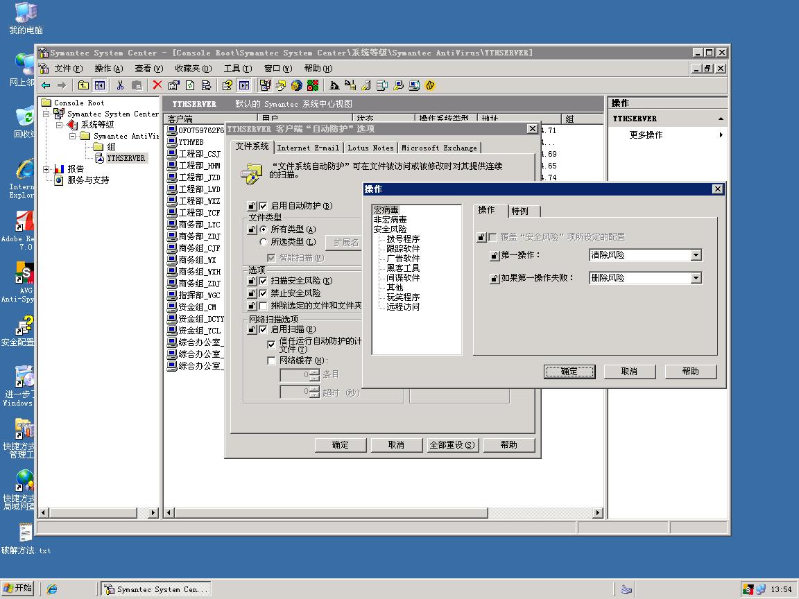Click client list scroll right arrow

tap(599, 512)
